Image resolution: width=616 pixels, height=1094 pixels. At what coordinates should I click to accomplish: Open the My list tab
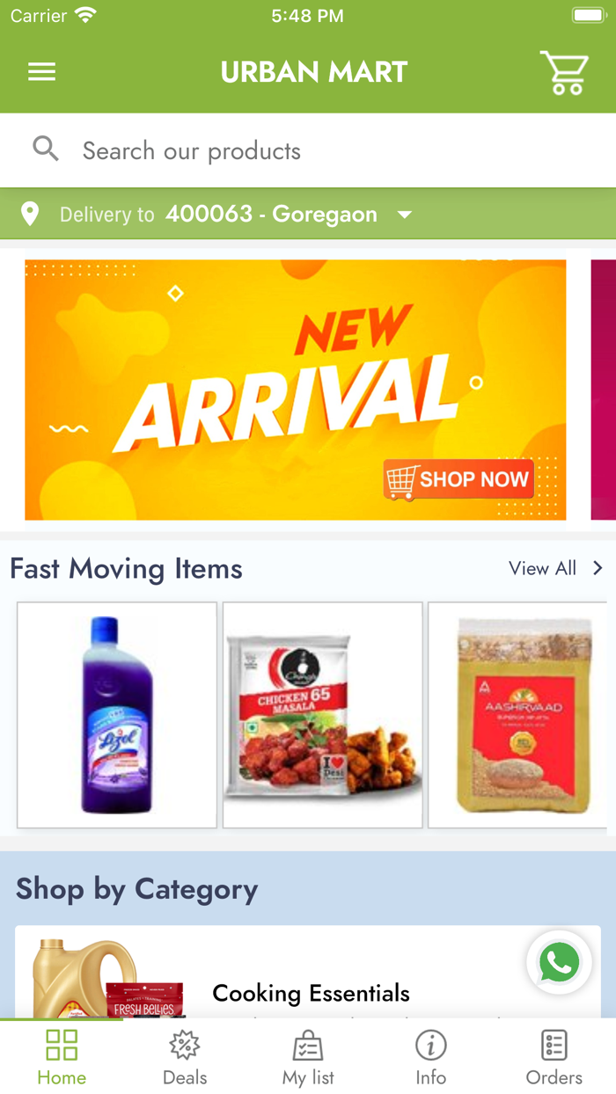[x=308, y=1059]
